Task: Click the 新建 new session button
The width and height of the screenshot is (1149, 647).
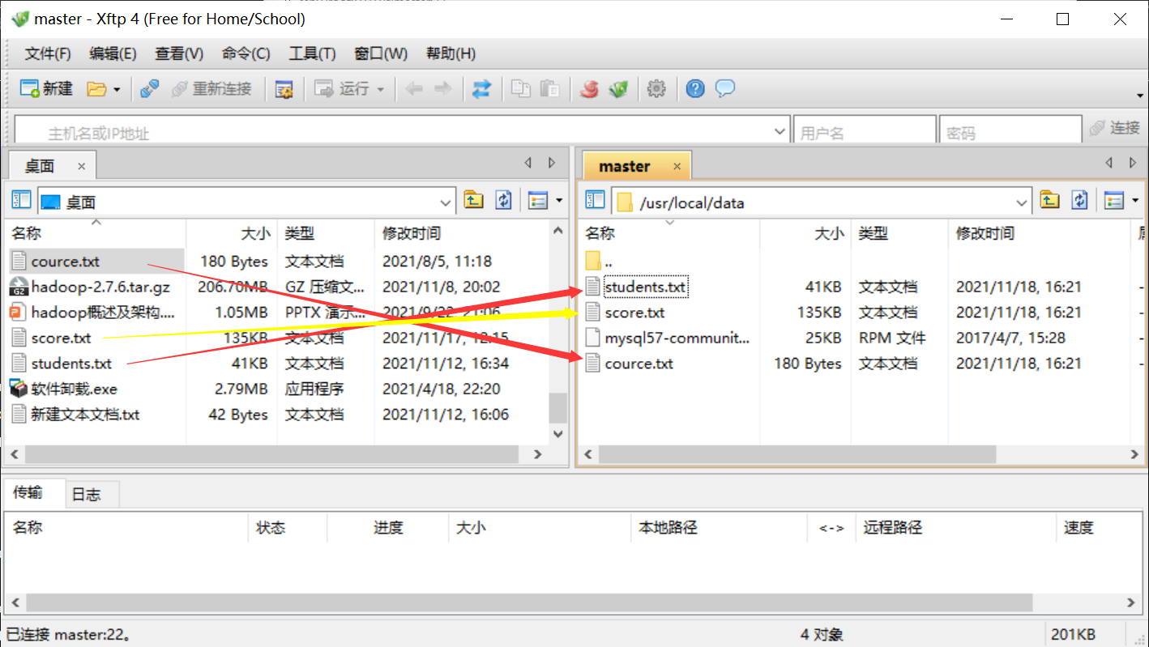Action: pos(46,88)
